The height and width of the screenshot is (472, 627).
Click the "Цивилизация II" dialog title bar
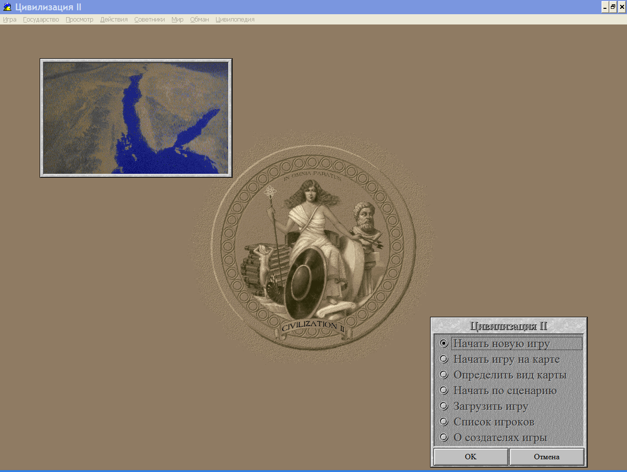pyautogui.click(x=508, y=326)
